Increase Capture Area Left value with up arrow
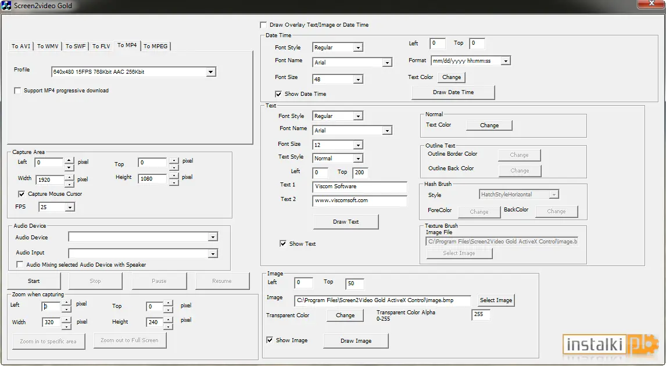666x366 pixels. (69, 160)
